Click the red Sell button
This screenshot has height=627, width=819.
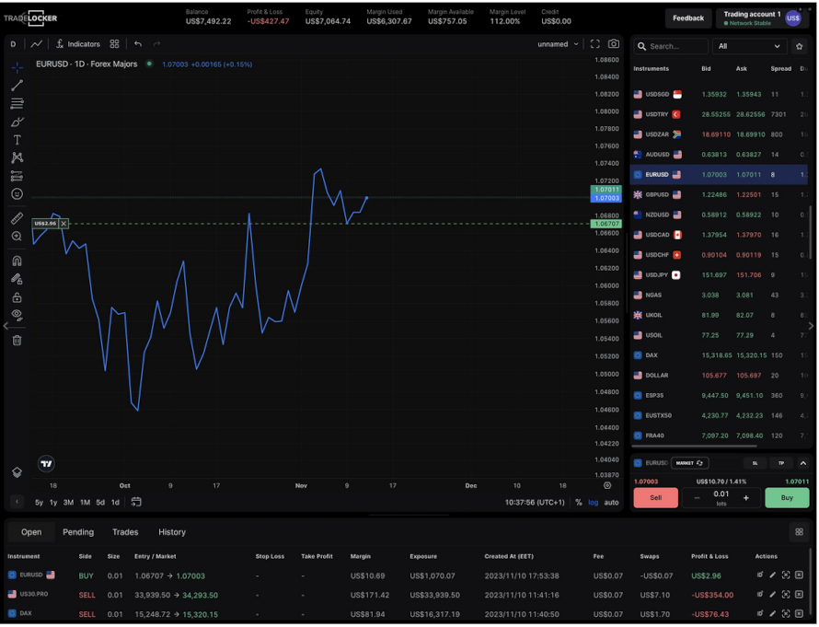point(655,498)
